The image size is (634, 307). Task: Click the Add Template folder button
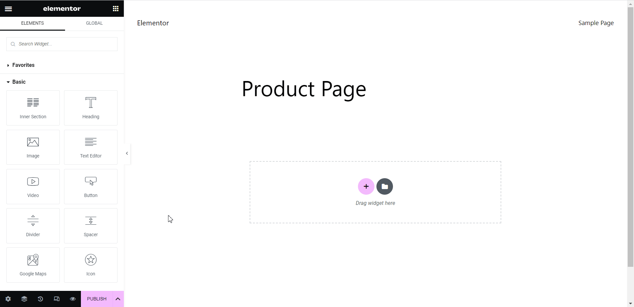click(385, 186)
